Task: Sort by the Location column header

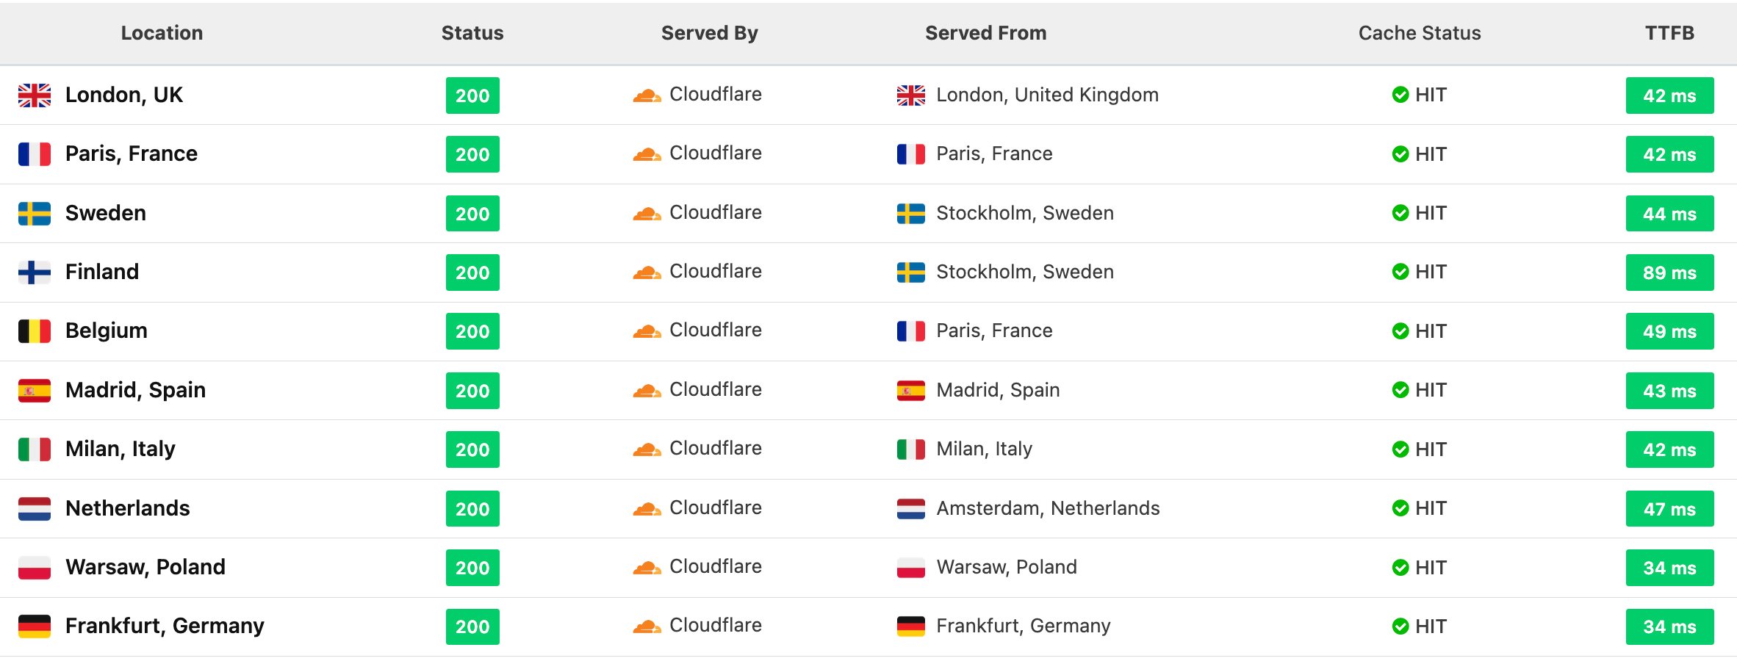Action: point(162,33)
